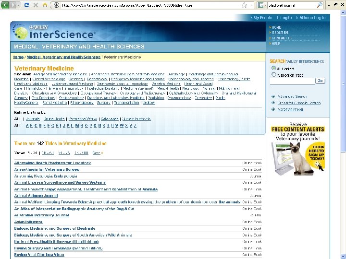The height and width of the screenshot is (259, 346).
Task: Select the Publication Titles radio button
Action: click(x=273, y=75)
